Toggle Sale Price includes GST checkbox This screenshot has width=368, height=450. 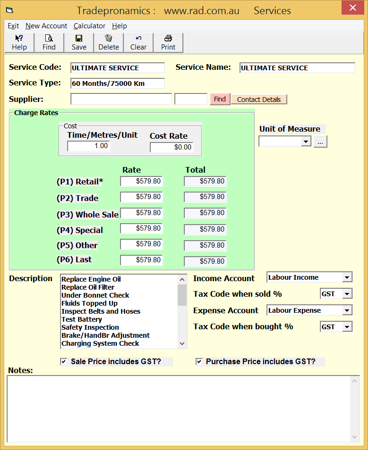[63, 362]
